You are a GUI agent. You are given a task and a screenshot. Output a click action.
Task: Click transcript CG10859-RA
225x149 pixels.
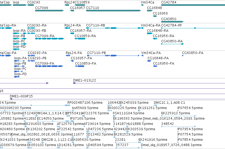pyautogui.click(x=80, y=39)
